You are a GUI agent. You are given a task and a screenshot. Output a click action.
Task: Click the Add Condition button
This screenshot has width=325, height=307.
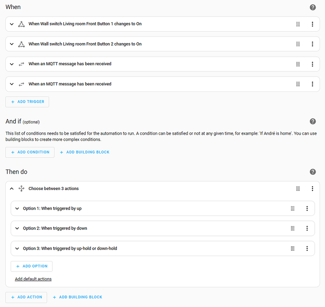tap(30, 152)
